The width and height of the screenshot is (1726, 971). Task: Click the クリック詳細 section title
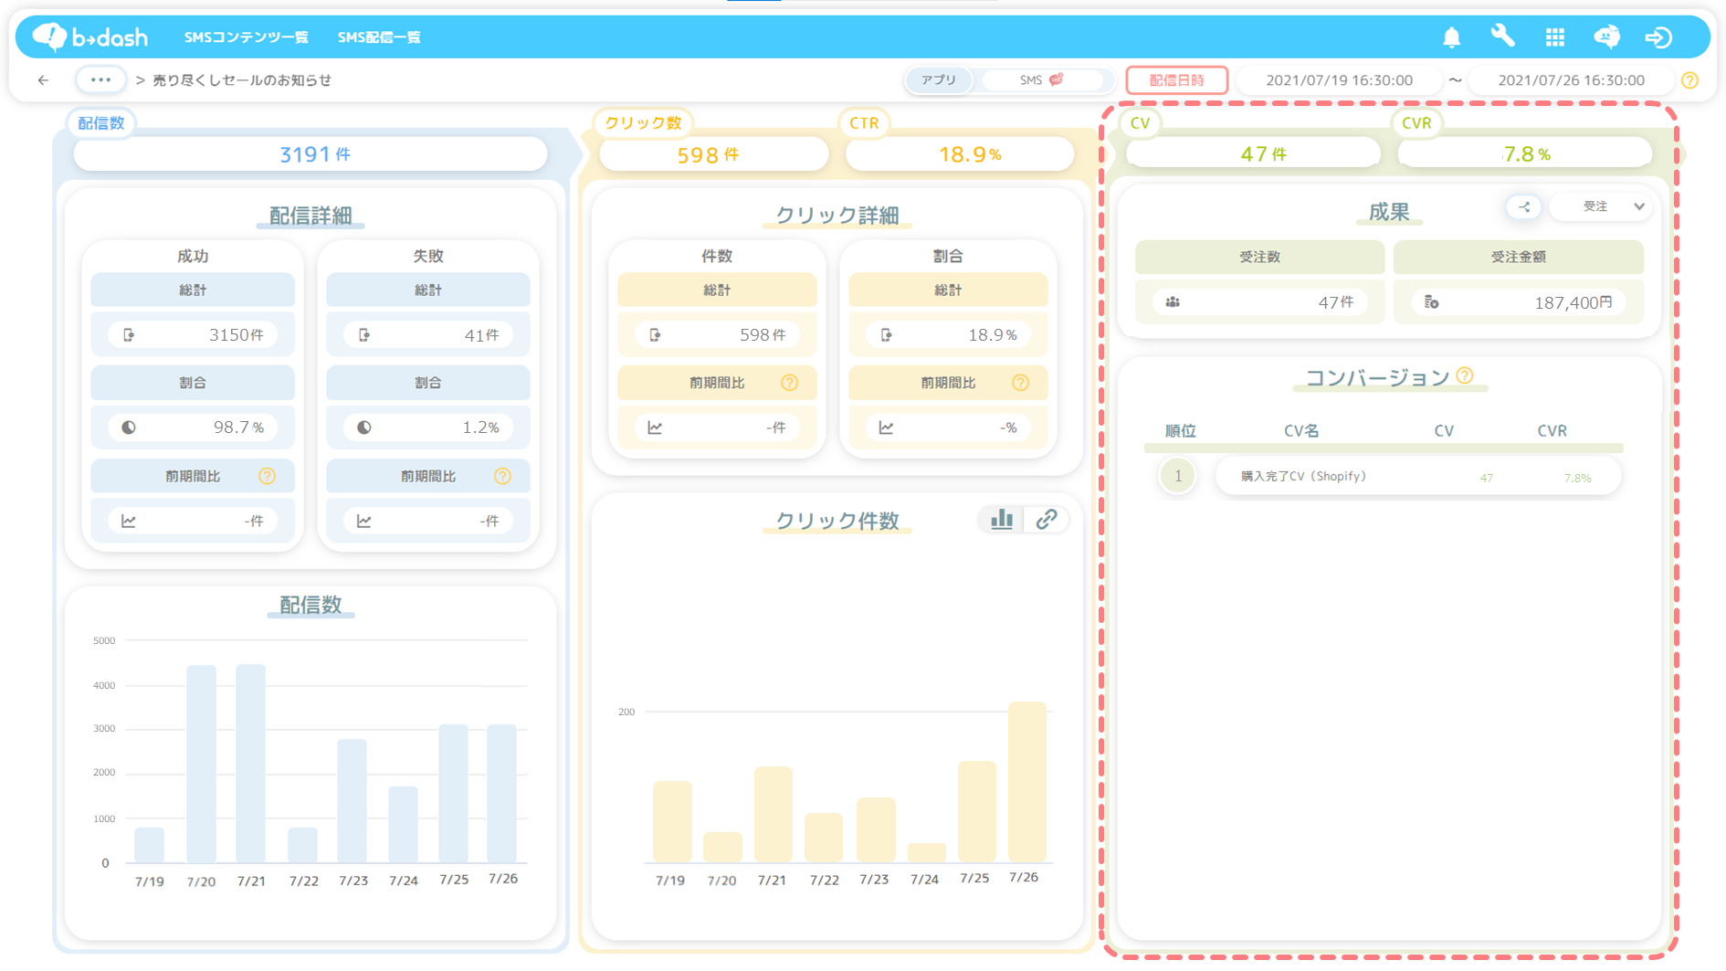click(x=837, y=216)
